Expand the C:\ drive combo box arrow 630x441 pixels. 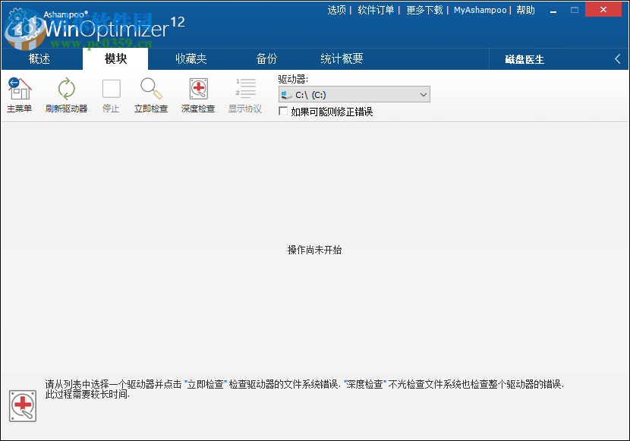click(x=423, y=94)
